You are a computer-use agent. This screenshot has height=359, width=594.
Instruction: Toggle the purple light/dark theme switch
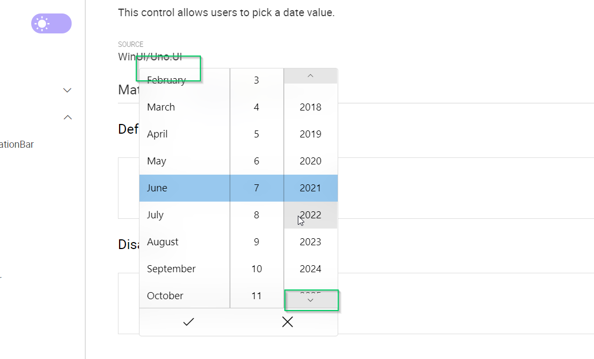click(51, 23)
